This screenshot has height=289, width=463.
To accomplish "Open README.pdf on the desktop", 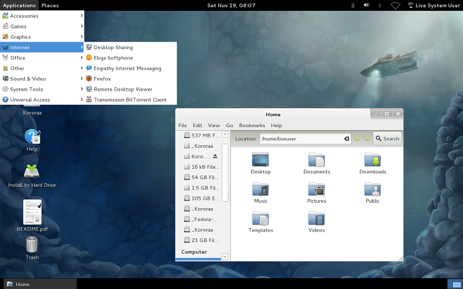I will 32,212.
